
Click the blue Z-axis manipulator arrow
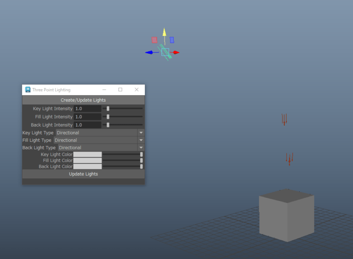pos(148,52)
